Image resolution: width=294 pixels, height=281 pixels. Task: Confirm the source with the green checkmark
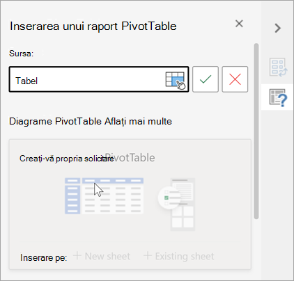click(x=206, y=79)
